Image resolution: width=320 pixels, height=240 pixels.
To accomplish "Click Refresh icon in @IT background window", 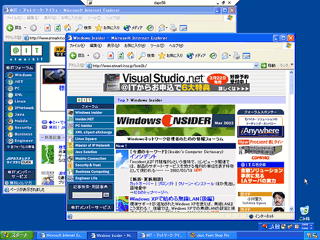I will tap(58, 28).
